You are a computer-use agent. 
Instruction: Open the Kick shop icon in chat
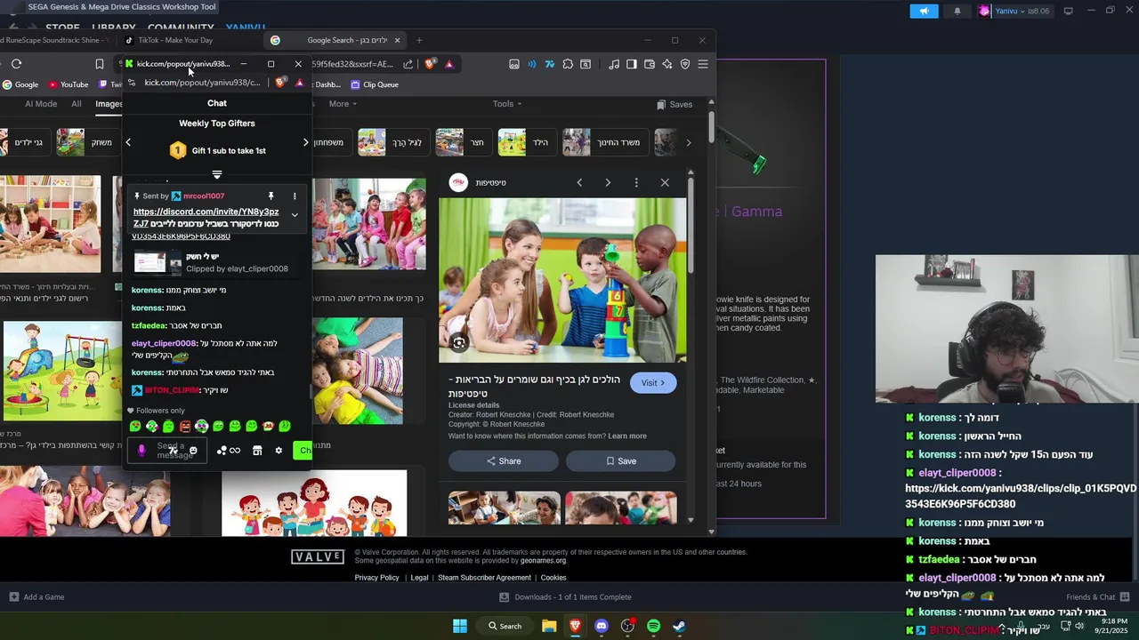tap(257, 451)
